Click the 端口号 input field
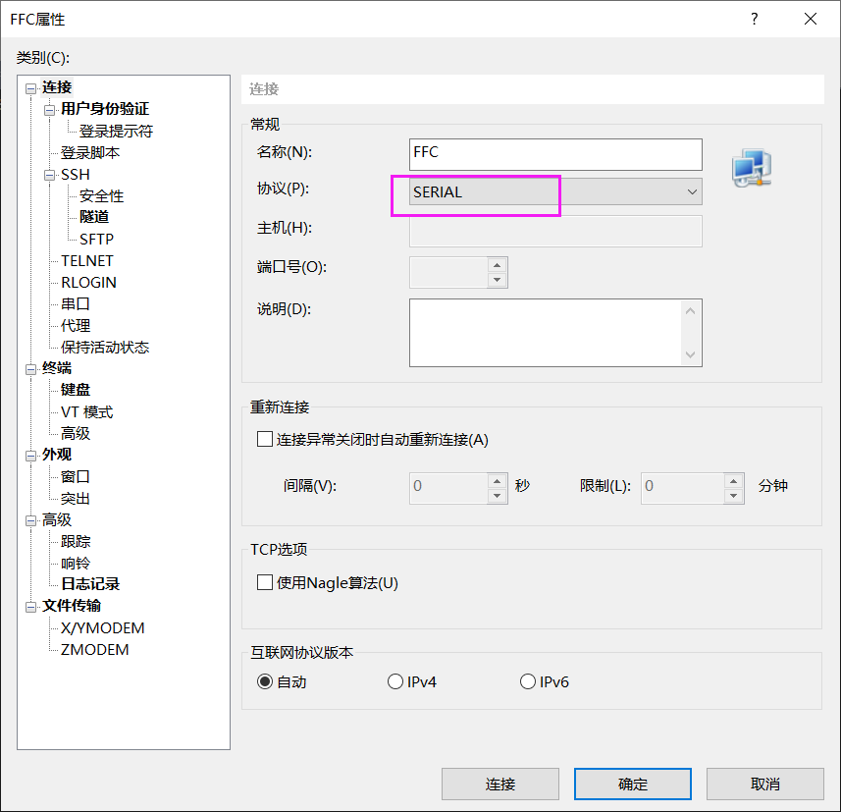 [x=448, y=272]
